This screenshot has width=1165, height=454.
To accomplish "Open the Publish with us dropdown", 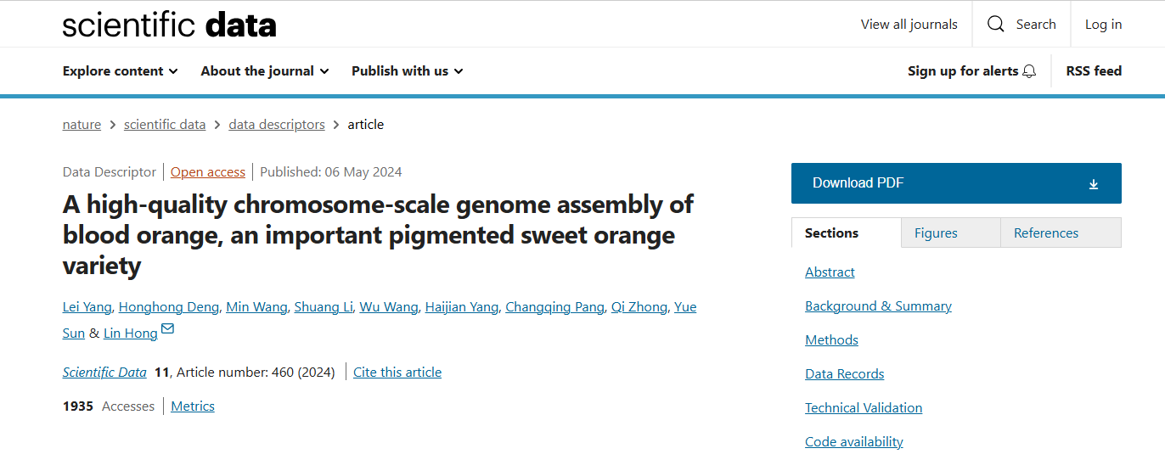I will pyautogui.click(x=408, y=71).
